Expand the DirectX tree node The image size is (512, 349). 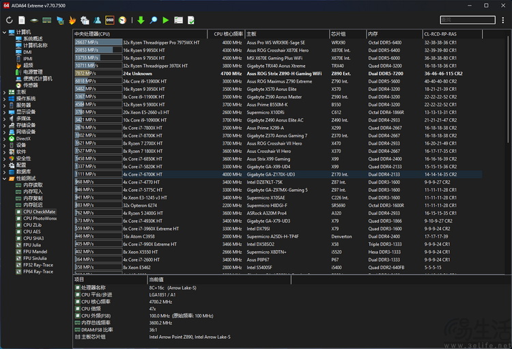[4, 139]
